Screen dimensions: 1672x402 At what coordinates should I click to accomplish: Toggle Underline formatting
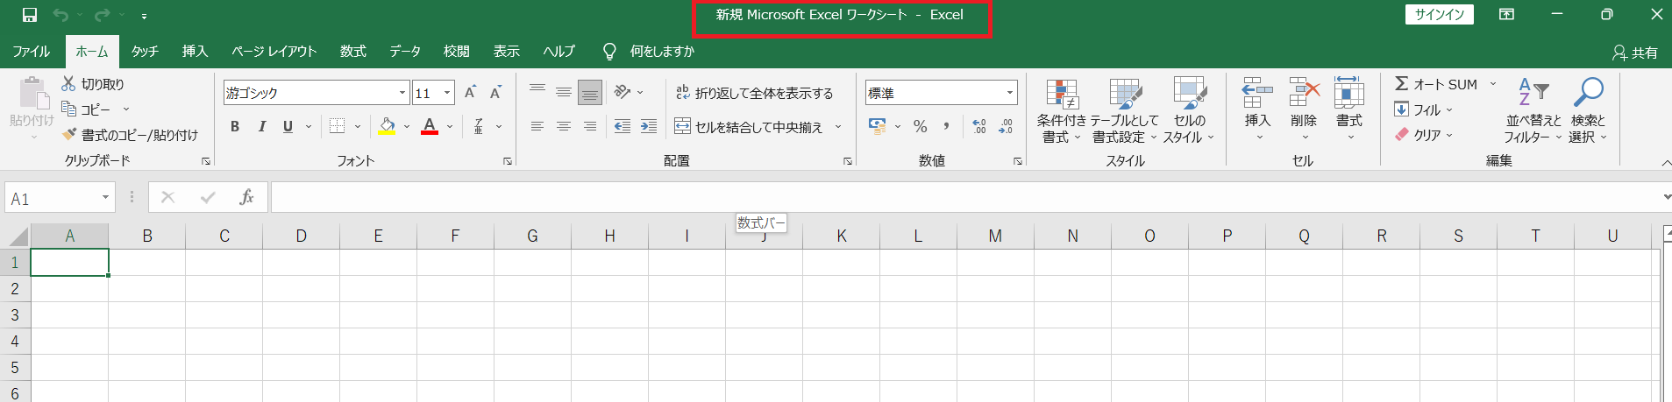click(288, 127)
